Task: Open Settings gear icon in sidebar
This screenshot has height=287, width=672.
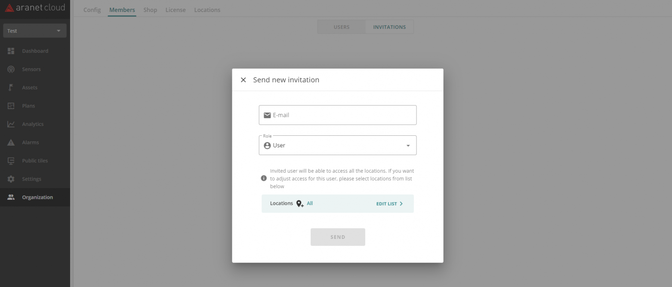Action: tap(11, 179)
